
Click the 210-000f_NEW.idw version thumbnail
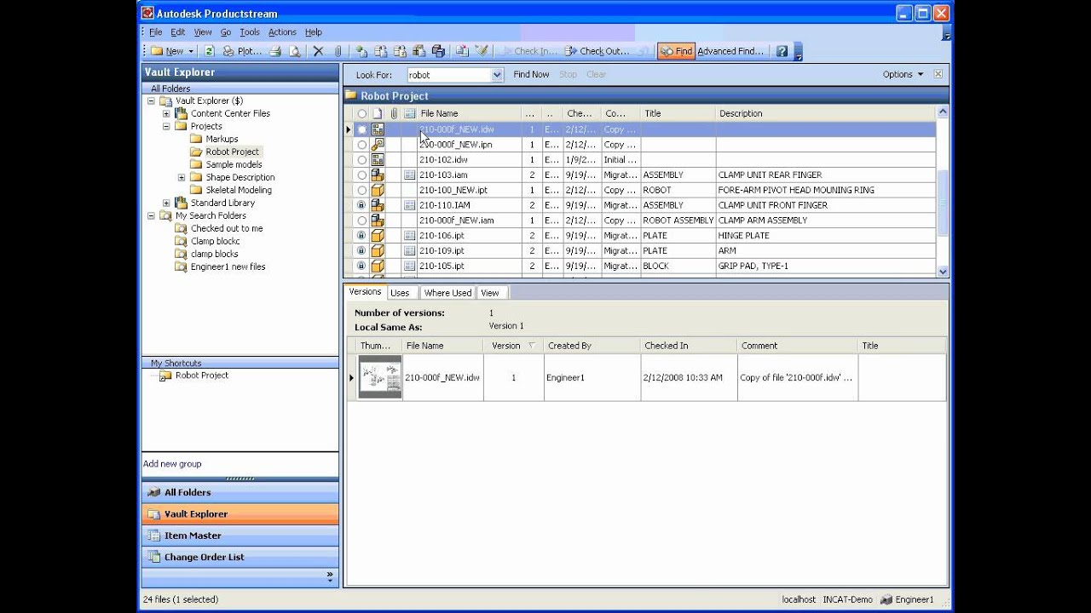pyautogui.click(x=380, y=377)
